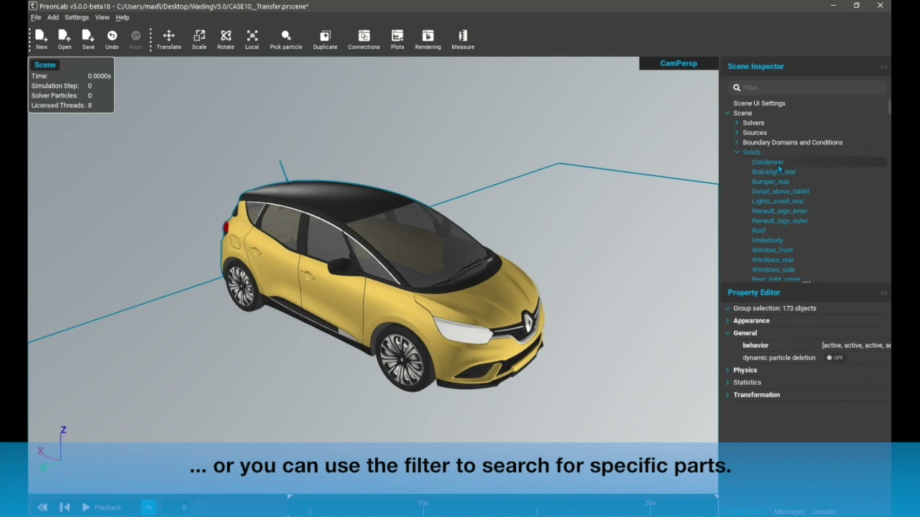Expand the Appearance section

(727, 321)
